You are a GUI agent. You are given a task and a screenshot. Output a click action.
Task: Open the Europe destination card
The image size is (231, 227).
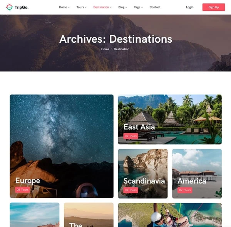(x=62, y=146)
